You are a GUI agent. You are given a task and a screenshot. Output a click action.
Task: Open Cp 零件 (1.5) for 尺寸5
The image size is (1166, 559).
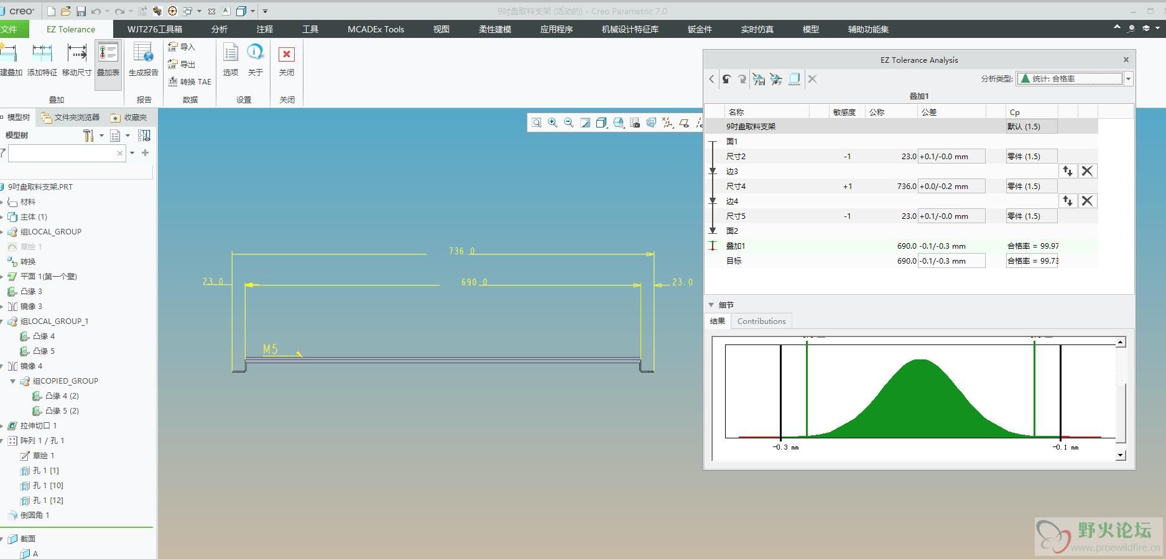pos(1032,216)
